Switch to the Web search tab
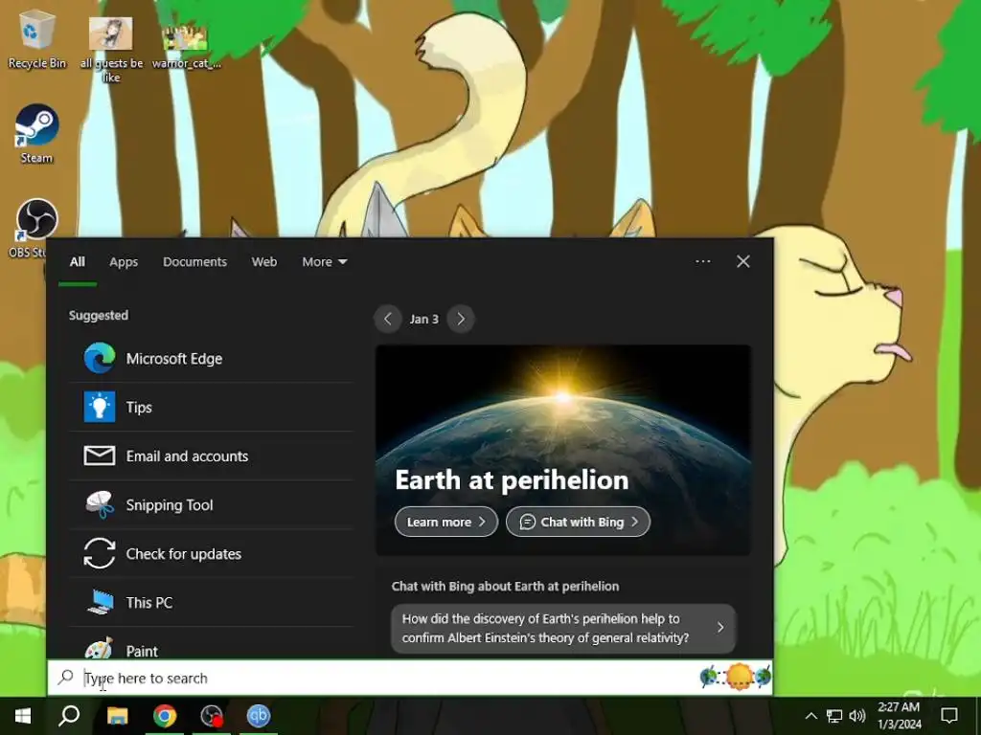 coord(264,262)
